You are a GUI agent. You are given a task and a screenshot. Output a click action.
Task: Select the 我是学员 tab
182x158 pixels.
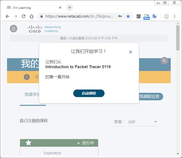click(32, 95)
